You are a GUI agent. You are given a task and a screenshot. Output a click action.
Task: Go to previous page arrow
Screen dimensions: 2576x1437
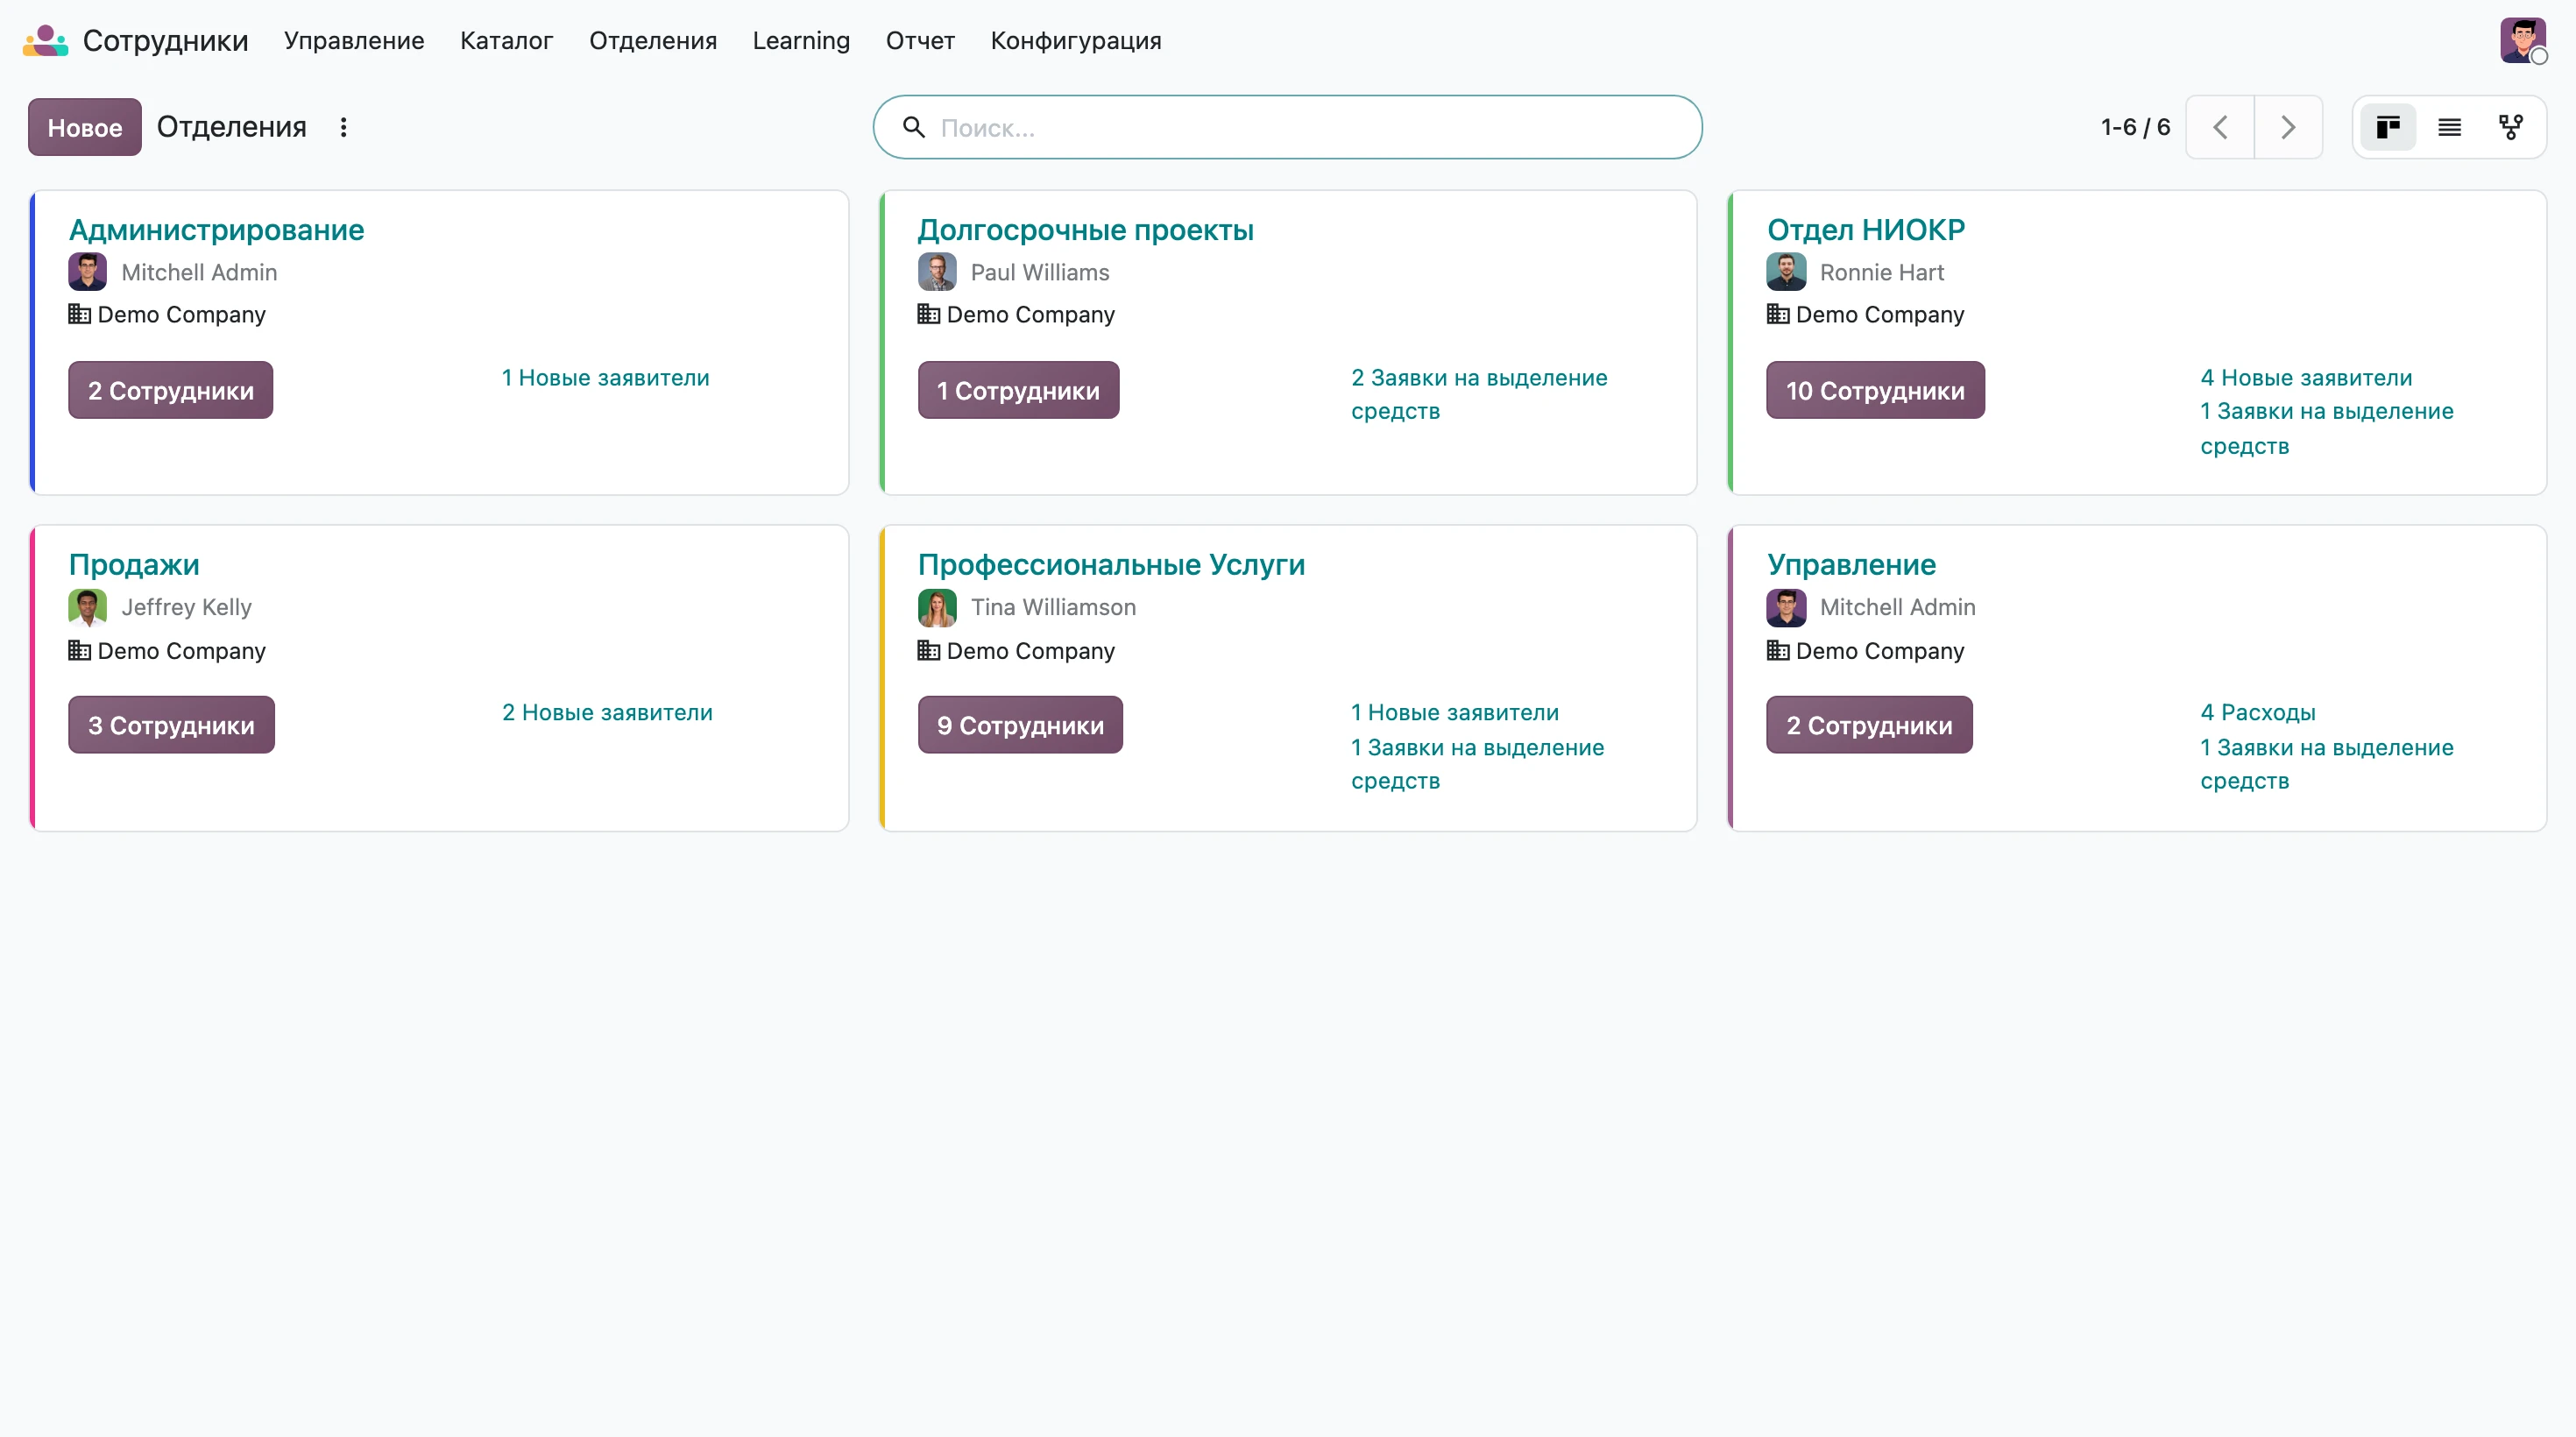click(x=2220, y=127)
